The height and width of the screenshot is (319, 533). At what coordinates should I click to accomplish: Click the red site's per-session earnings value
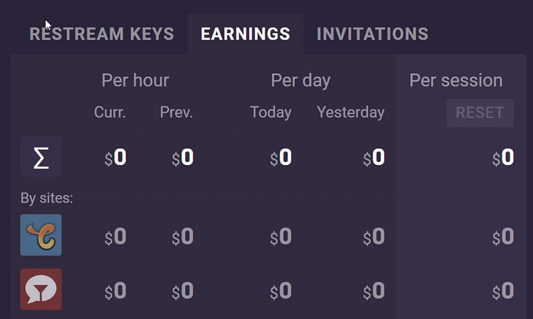coord(503,291)
